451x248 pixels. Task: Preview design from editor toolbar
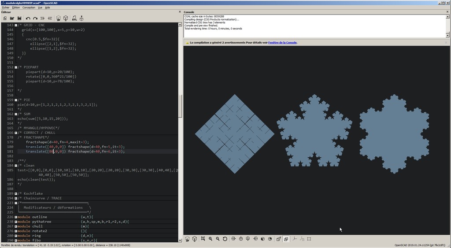pos(59,19)
